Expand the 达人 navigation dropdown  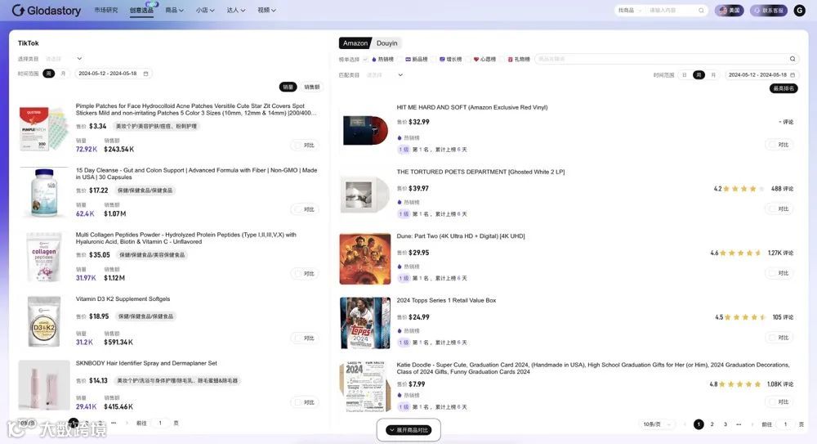[x=235, y=10]
